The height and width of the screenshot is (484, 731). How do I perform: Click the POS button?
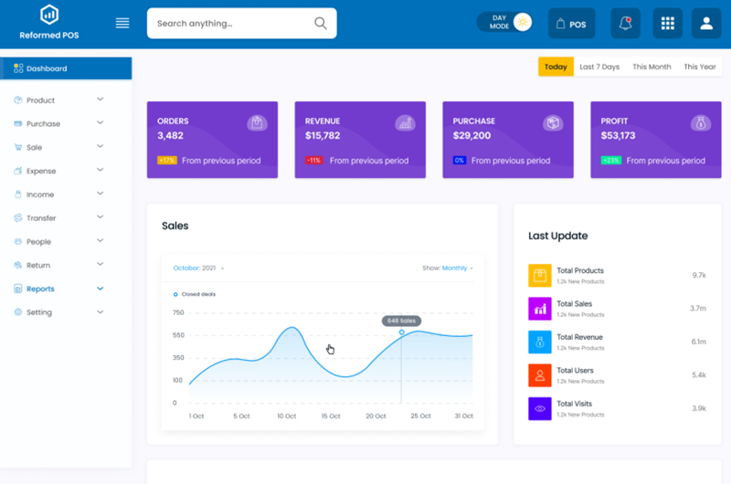point(572,24)
